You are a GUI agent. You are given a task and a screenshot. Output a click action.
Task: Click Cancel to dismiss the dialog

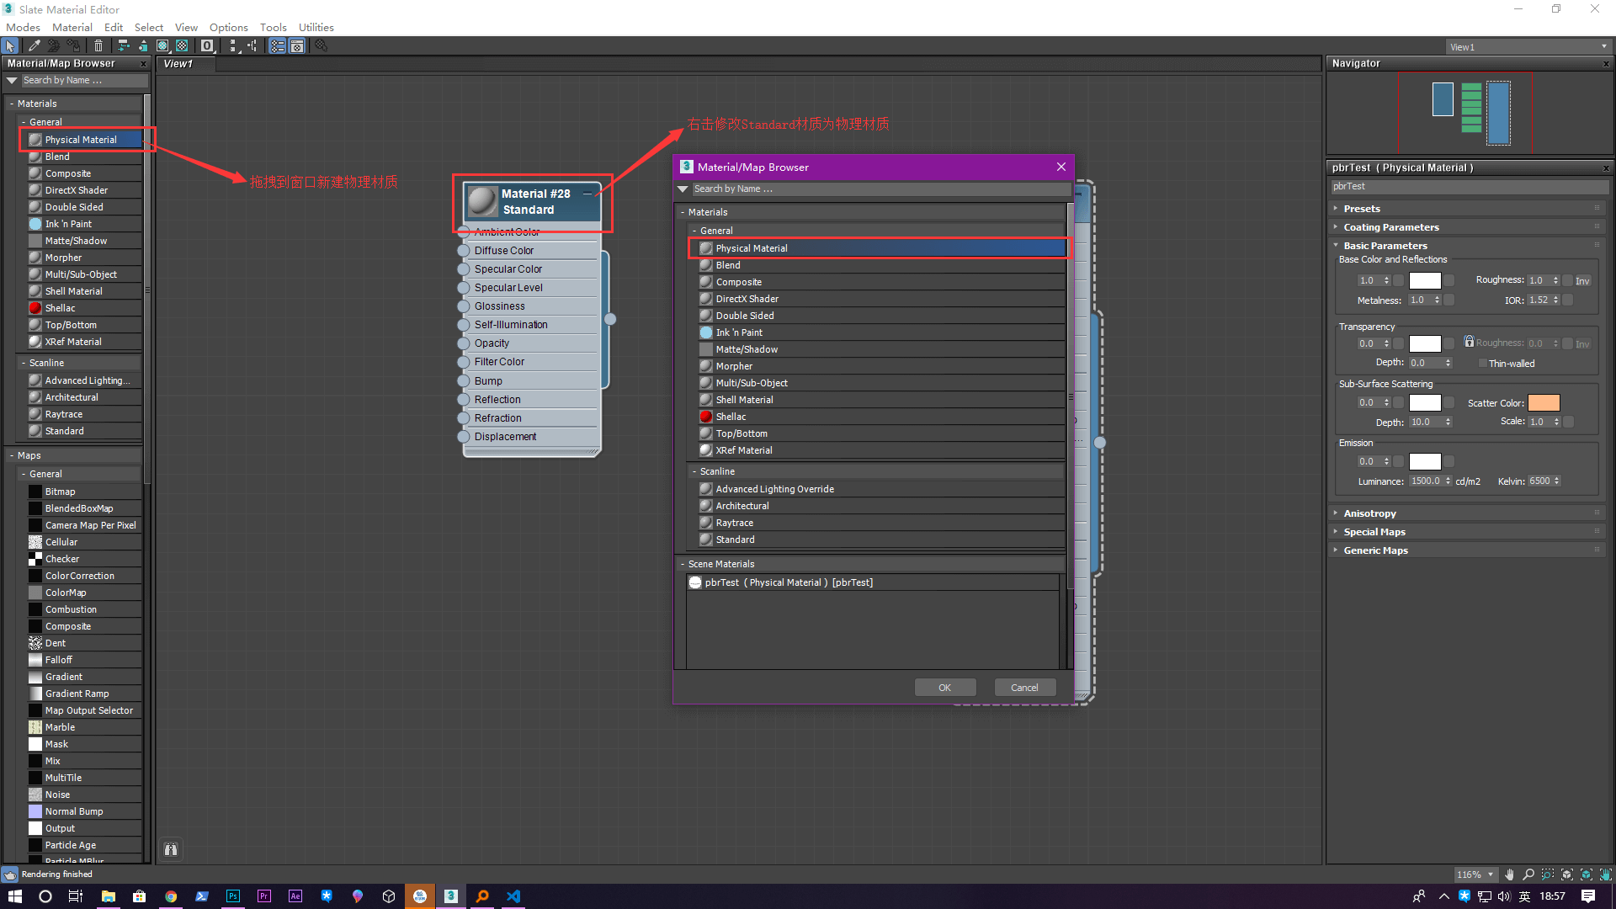pos(1024,687)
